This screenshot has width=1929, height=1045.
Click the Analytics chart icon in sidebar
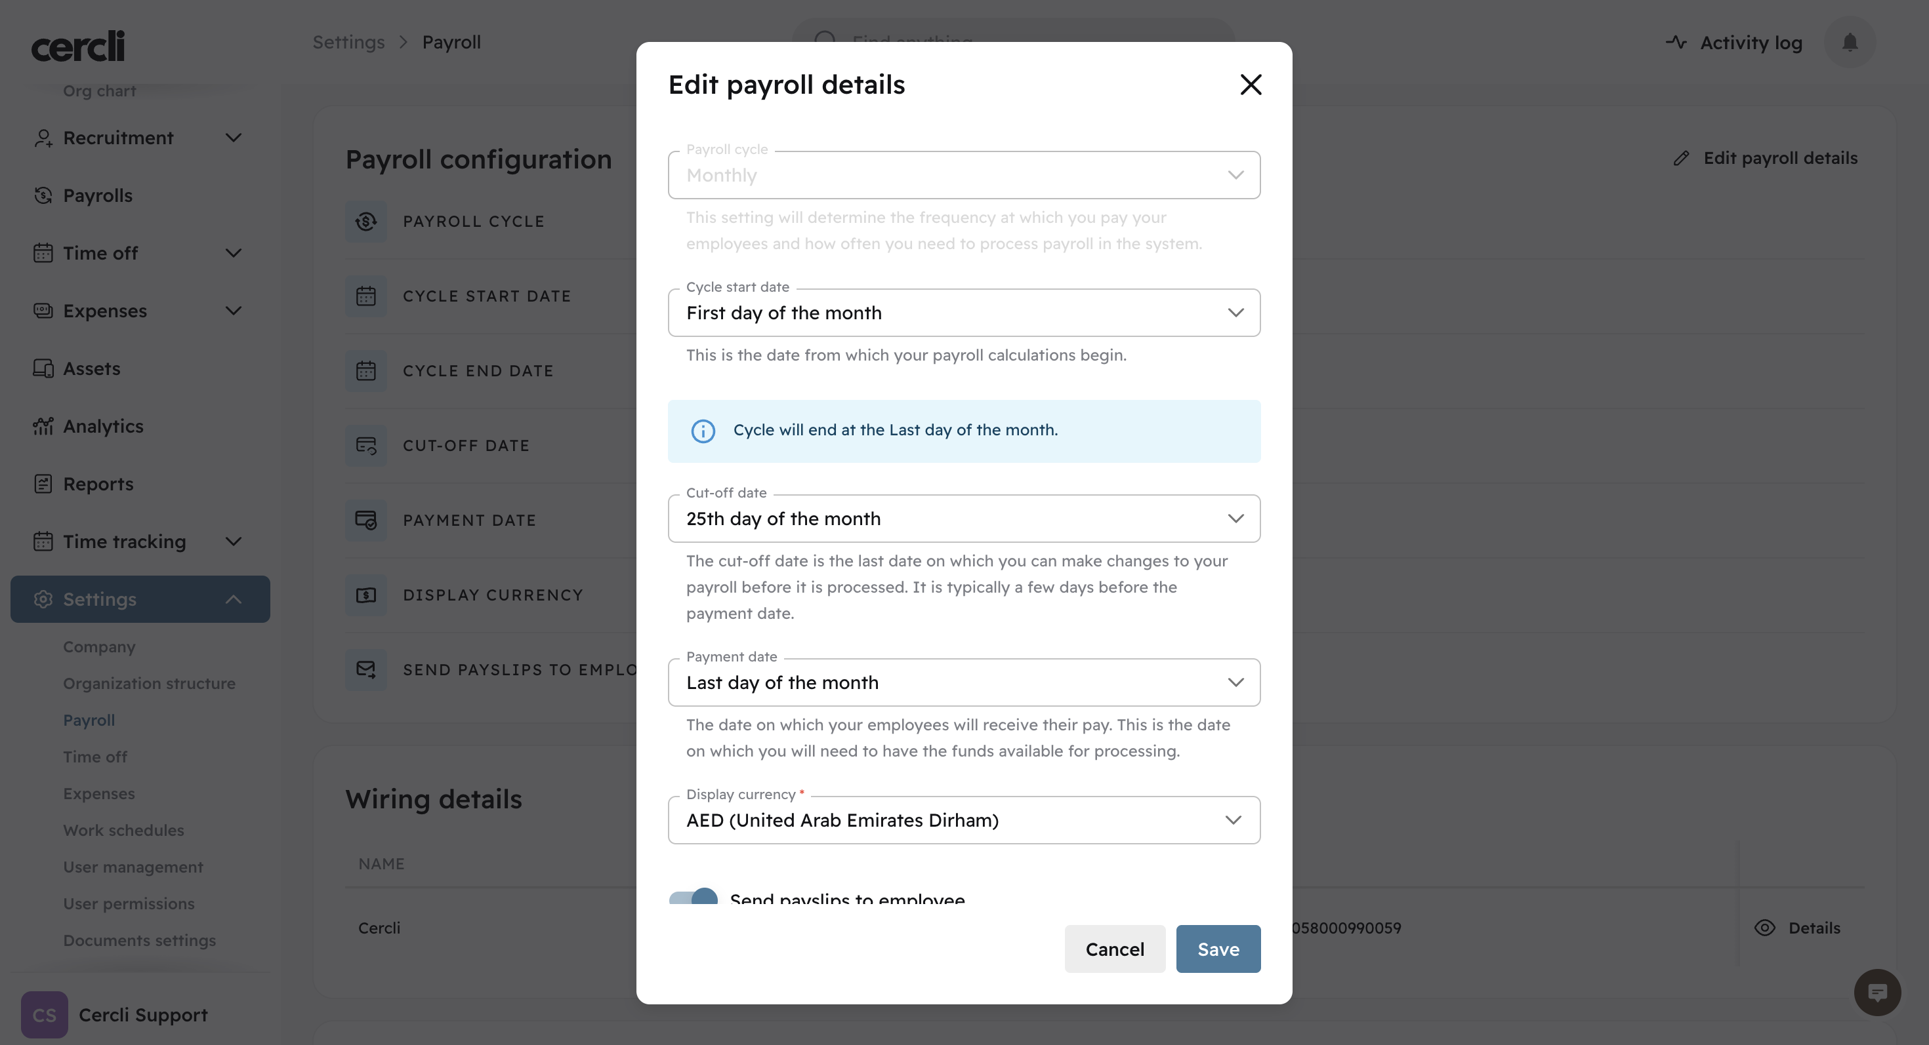(43, 426)
